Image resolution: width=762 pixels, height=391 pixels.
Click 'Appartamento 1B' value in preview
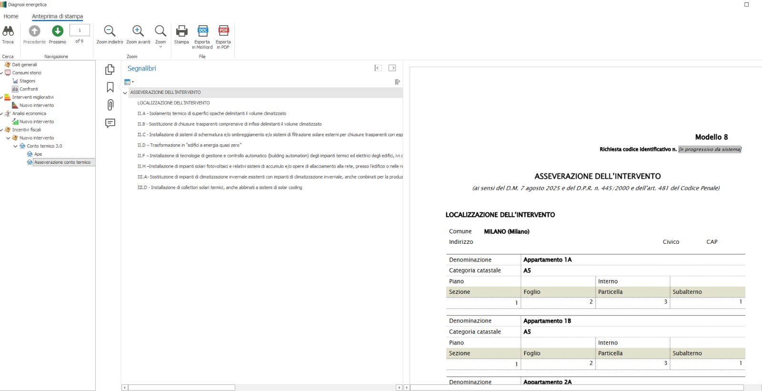point(547,321)
